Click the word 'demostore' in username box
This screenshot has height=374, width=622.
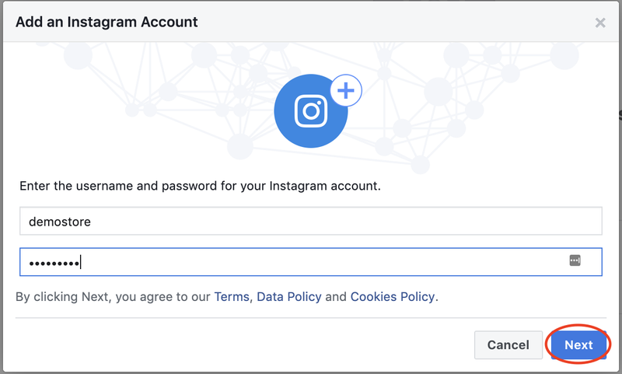(x=59, y=222)
